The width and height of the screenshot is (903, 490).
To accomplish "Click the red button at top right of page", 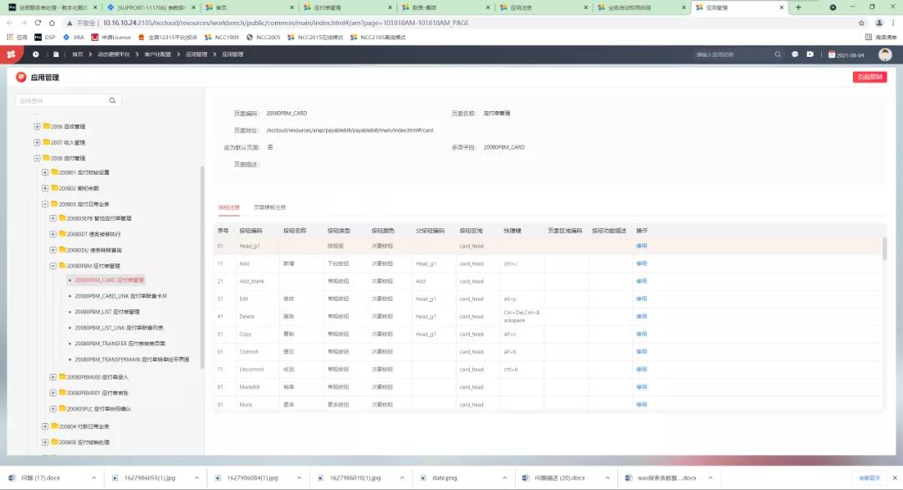I will pyautogui.click(x=869, y=77).
